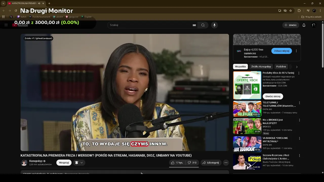Open the on-screen keyboard in search box
This screenshot has width=324, height=182.
(194, 25)
